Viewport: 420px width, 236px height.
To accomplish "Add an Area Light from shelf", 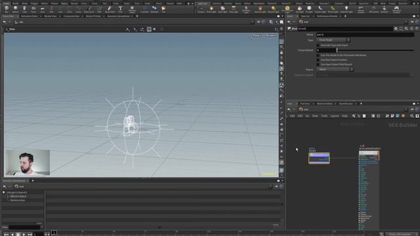I will (x=234, y=9).
